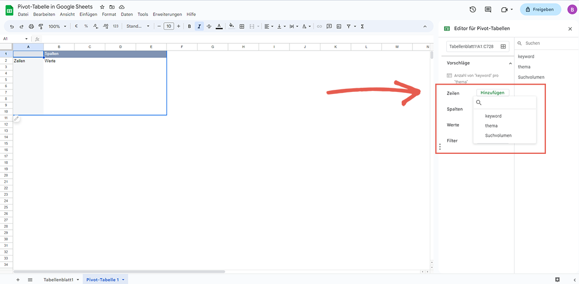This screenshot has width=579, height=284.
Task: Click the filter funnel icon
Action: (348, 26)
